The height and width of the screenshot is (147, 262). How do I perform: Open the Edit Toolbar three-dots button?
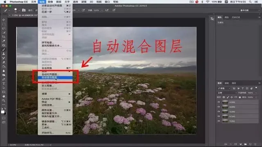tap(4, 105)
